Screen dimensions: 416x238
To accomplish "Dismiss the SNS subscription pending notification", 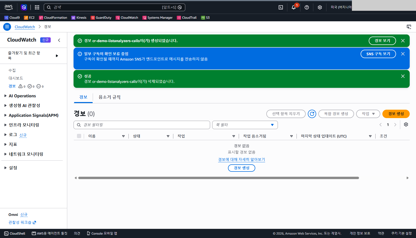I will tap(403, 54).
